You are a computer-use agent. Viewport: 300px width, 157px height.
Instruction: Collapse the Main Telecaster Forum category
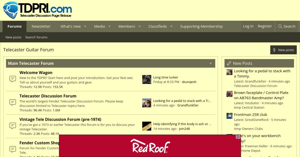point(210,64)
